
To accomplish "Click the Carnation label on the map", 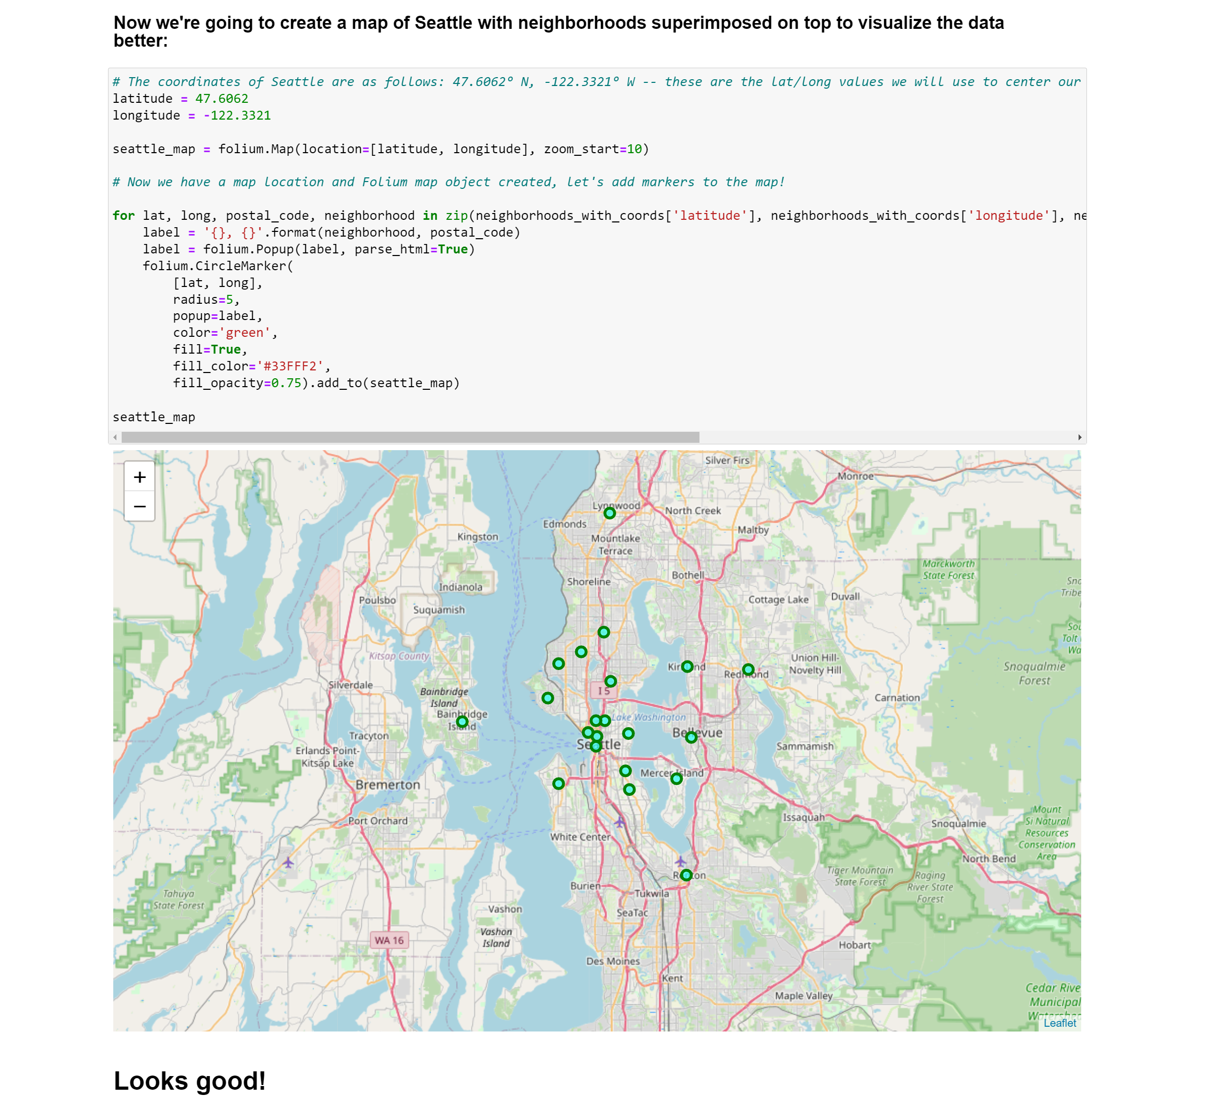I will click(x=897, y=697).
